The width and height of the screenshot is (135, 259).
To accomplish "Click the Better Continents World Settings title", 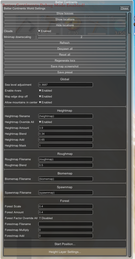I will [25, 8].
